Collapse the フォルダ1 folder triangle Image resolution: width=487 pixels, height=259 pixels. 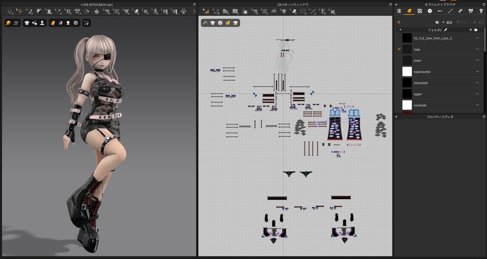pyautogui.click(x=400, y=30)
